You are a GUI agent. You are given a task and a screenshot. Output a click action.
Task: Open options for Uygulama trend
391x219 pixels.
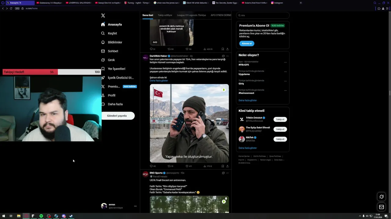click(285, 72)
